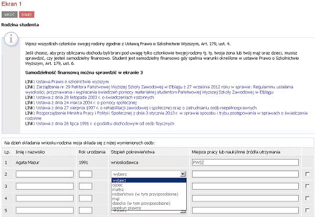
Task: Click the 'Rok urodzenia' column header
Action: click(92, 152)
